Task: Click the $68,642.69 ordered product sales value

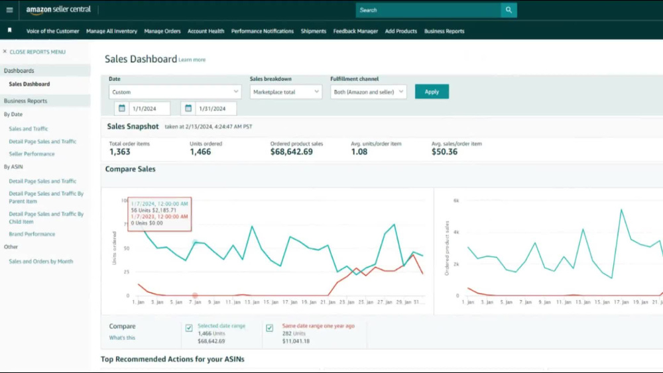Action: [x=292, y=152]
